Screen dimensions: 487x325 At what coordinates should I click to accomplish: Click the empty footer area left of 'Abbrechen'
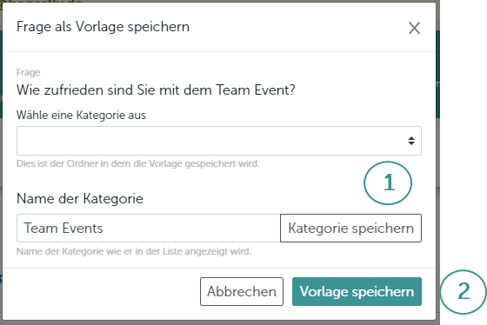(x=101, y=291)
